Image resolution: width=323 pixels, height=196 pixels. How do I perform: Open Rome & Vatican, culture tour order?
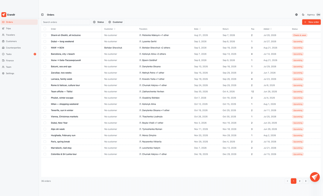(65, 85)
